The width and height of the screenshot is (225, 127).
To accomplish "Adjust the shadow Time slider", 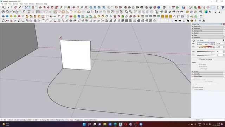I will pyautogui.click(x=206, y=43).
